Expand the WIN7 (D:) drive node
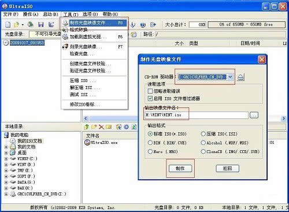Image resolution: width=289 pixels, height=212 pixels. [6, 165]
